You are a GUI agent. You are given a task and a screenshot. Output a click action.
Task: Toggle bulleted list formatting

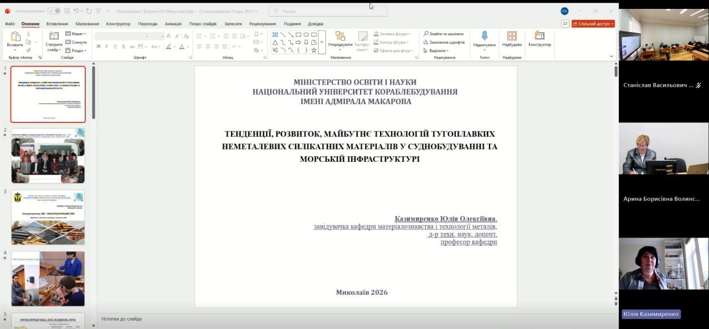tap(199, 35)
